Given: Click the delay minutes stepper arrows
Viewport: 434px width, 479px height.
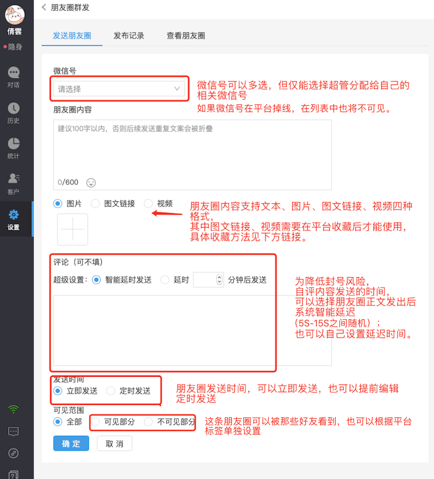Looking at the screenshot, I should coord(219,280).
